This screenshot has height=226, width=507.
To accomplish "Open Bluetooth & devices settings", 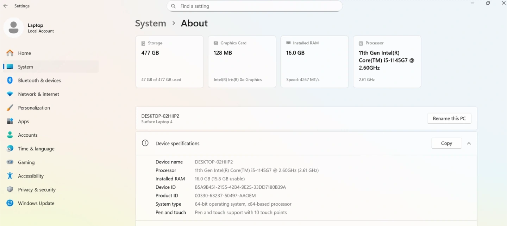I will [39, 80].
